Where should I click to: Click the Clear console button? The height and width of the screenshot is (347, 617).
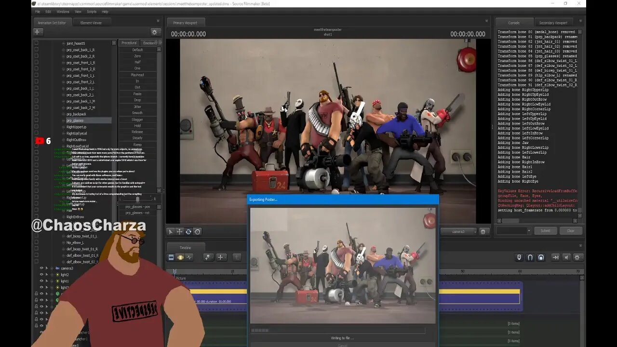[x=571, y=231]
